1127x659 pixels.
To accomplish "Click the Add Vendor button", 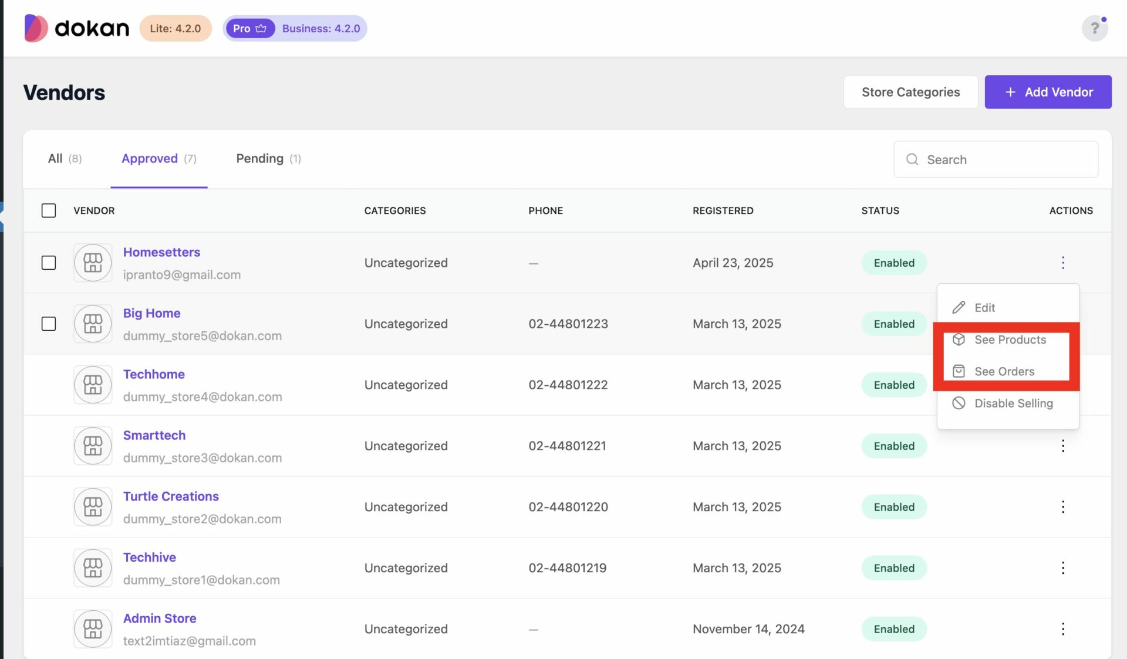I will (x=1048, y=91).
